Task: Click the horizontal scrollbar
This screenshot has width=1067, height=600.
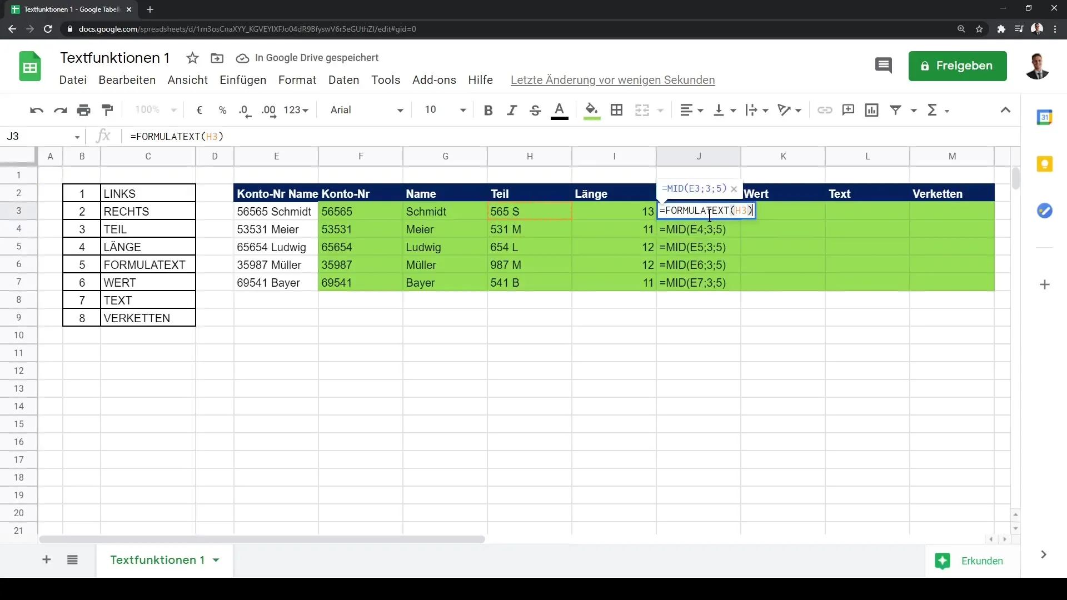Action: point(262,539)
